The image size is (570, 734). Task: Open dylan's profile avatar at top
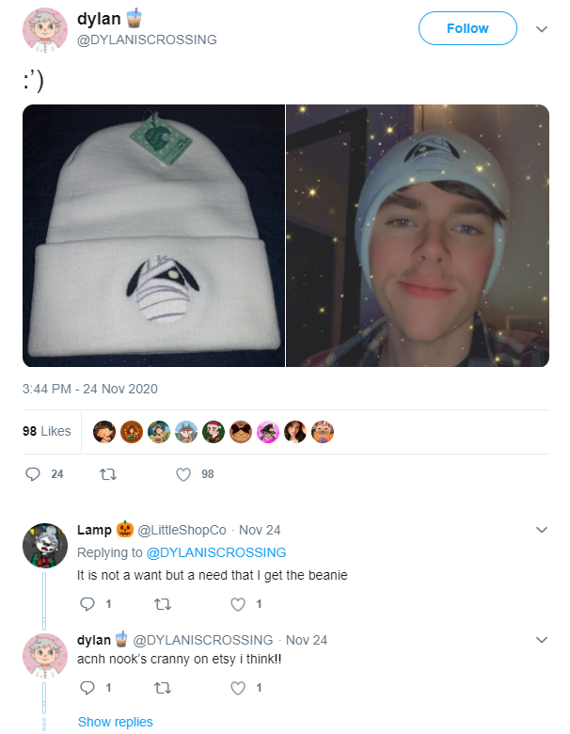[45, 30]
